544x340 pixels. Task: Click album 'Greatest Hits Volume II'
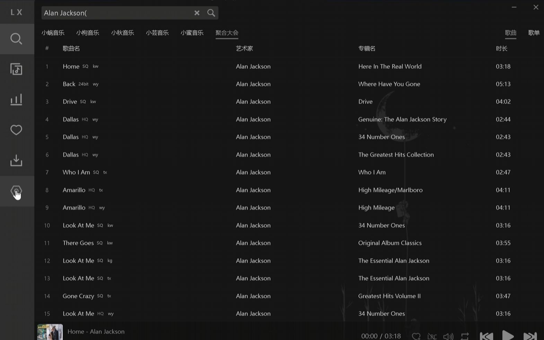(389, 296)
